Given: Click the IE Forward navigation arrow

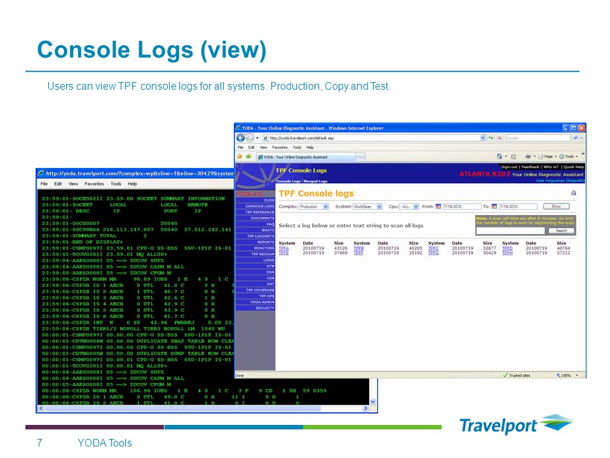Looking at the screenshot, I should coord(250,138).
